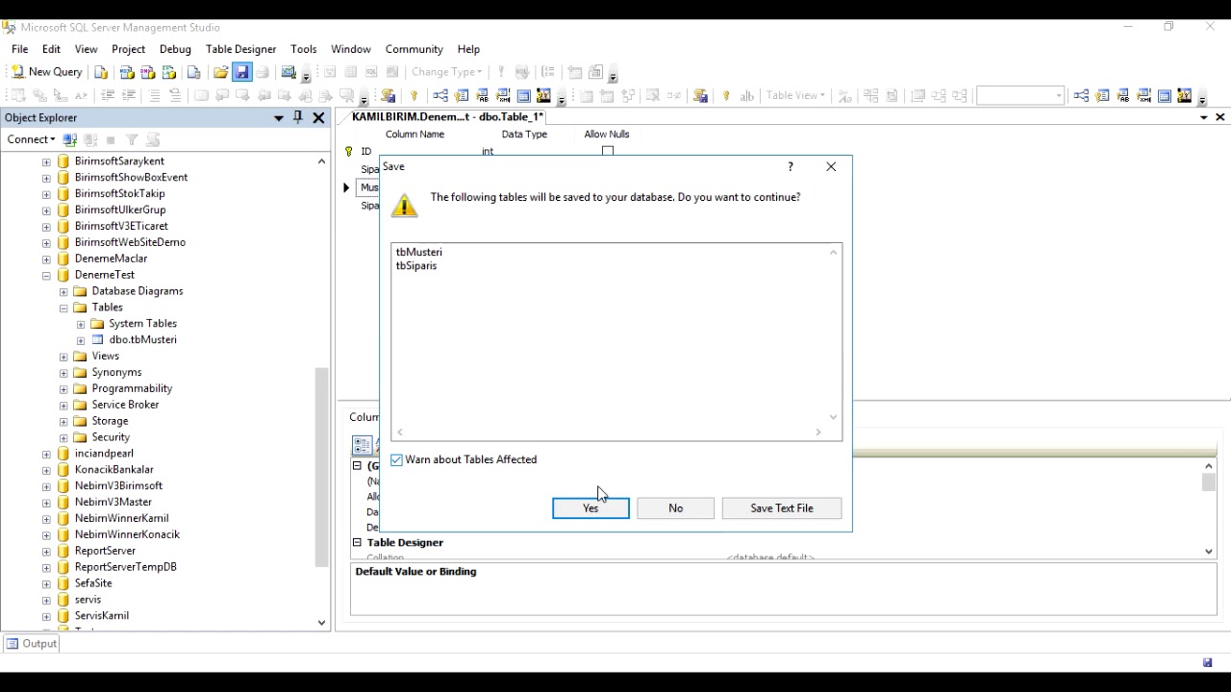Image resolution: width=1231 pixels, height=692 pixels.
Task: Collapse the DenemeTest database node
Action: pos(46,275)
